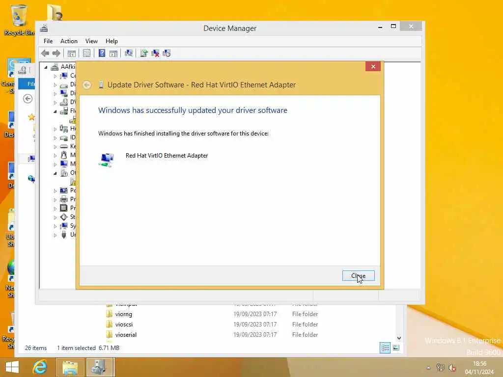Open Recycle Bin on desktop

pos(19,20)
